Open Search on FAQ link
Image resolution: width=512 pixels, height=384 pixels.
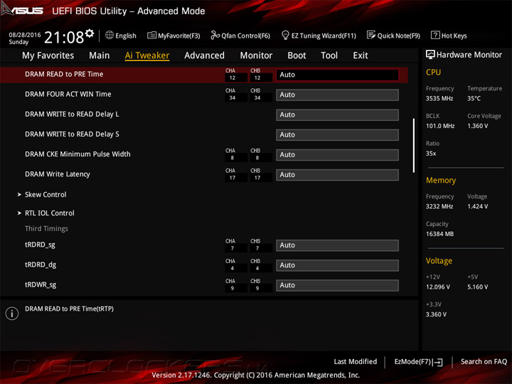click(x=484, y=362)
